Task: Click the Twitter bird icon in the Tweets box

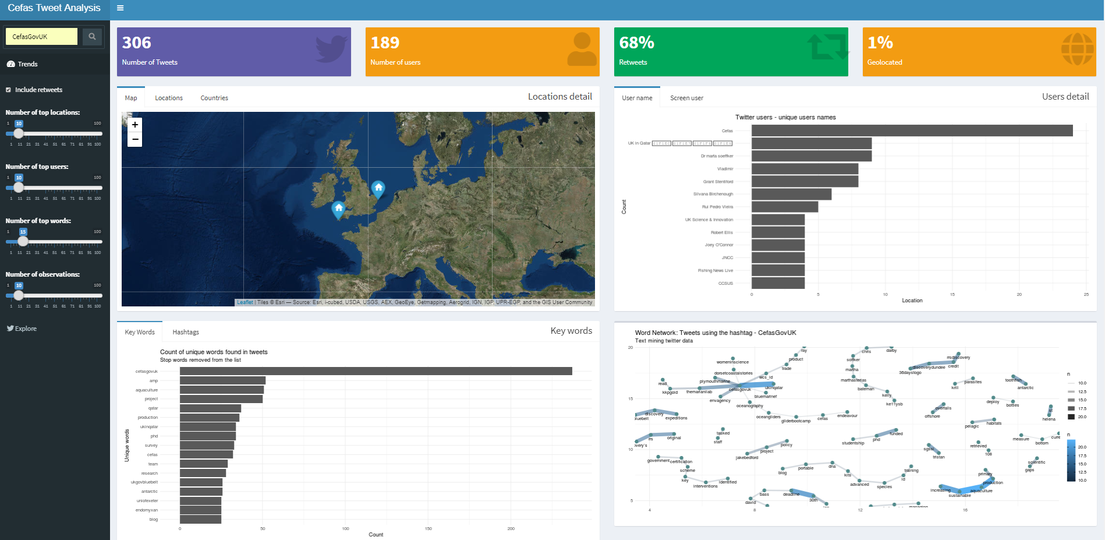Action: pos(331,49)
